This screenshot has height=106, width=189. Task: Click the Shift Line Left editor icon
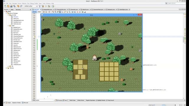72,12
